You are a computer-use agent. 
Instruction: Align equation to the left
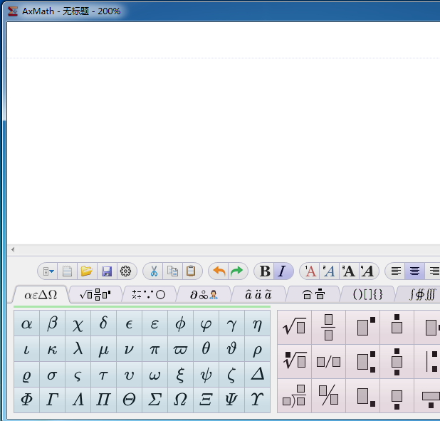pyautogui.click(x=395, y=271)
